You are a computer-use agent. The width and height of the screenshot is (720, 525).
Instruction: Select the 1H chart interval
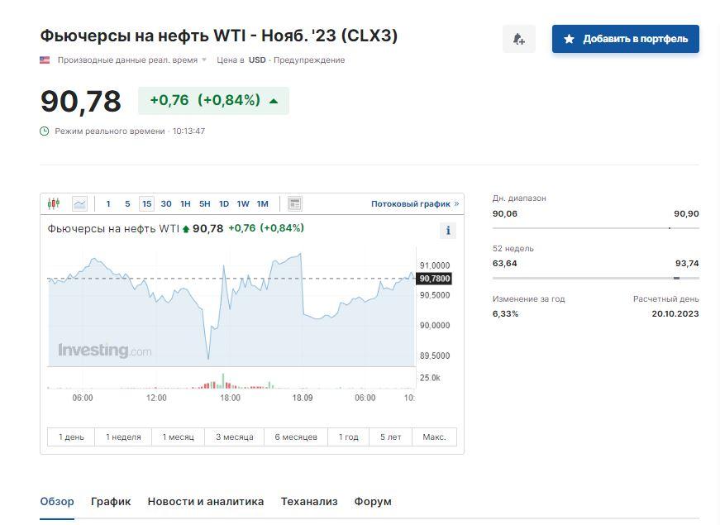click(x=185, y=204)
